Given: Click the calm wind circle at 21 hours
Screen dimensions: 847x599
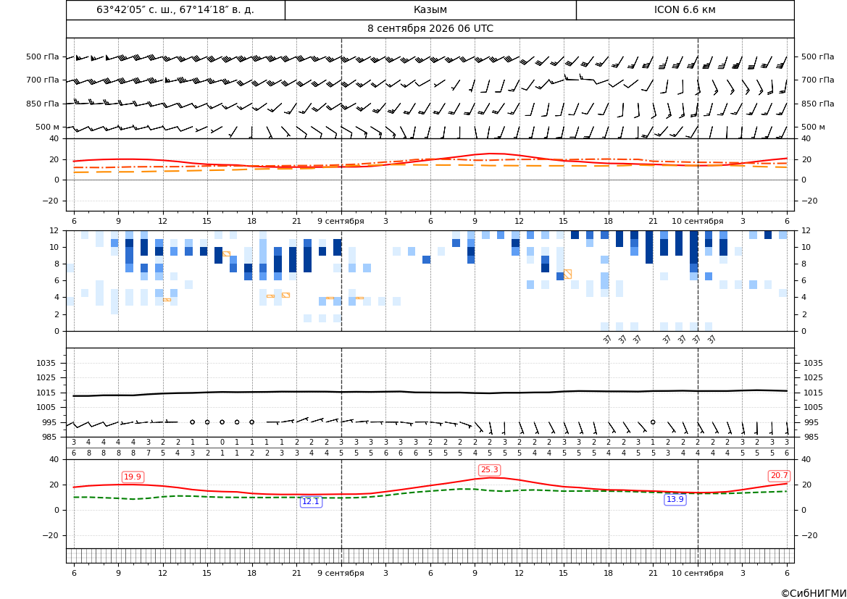Looking at the screenshot, I should click(x=653, y=422).
